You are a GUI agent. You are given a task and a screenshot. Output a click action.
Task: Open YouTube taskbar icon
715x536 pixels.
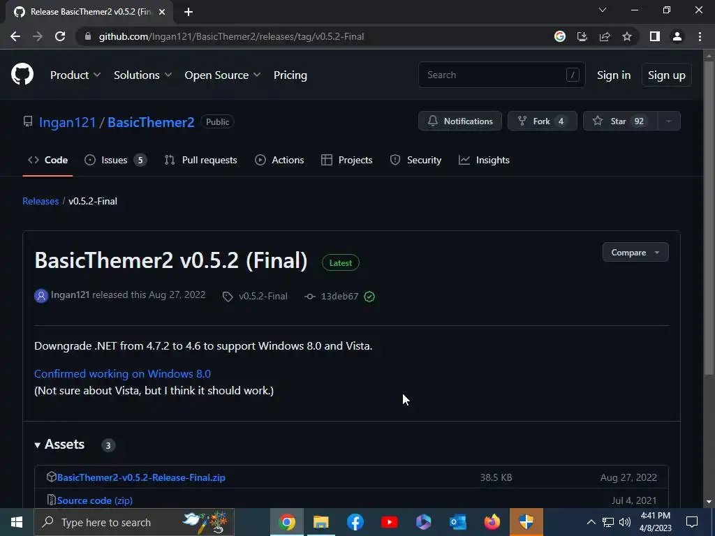390,522
